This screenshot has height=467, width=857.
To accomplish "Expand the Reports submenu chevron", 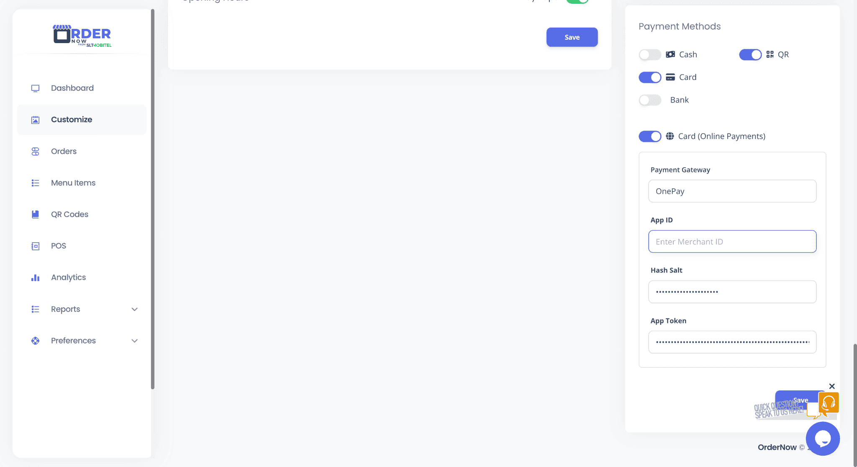I will [135, 309].
